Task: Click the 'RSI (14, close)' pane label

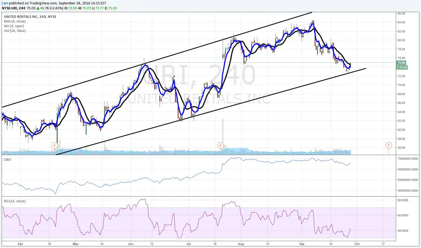Action: [x=14, y=201]
